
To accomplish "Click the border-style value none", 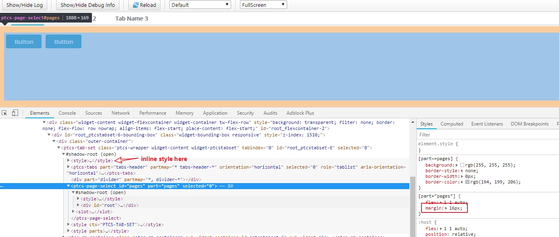I will pyautogui.click(x=472, y=171).
